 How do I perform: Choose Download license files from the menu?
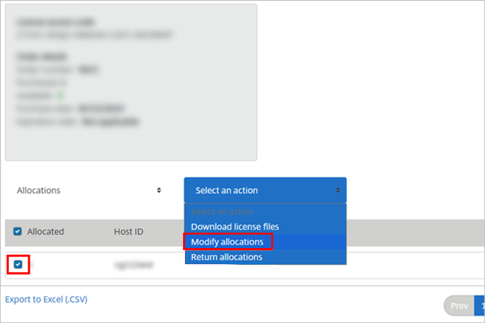point(235,227)
